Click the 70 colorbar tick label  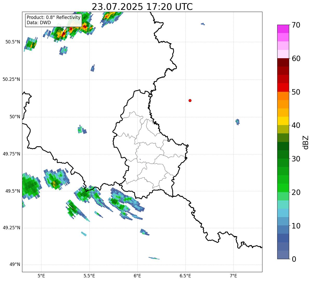pos(296,25)
